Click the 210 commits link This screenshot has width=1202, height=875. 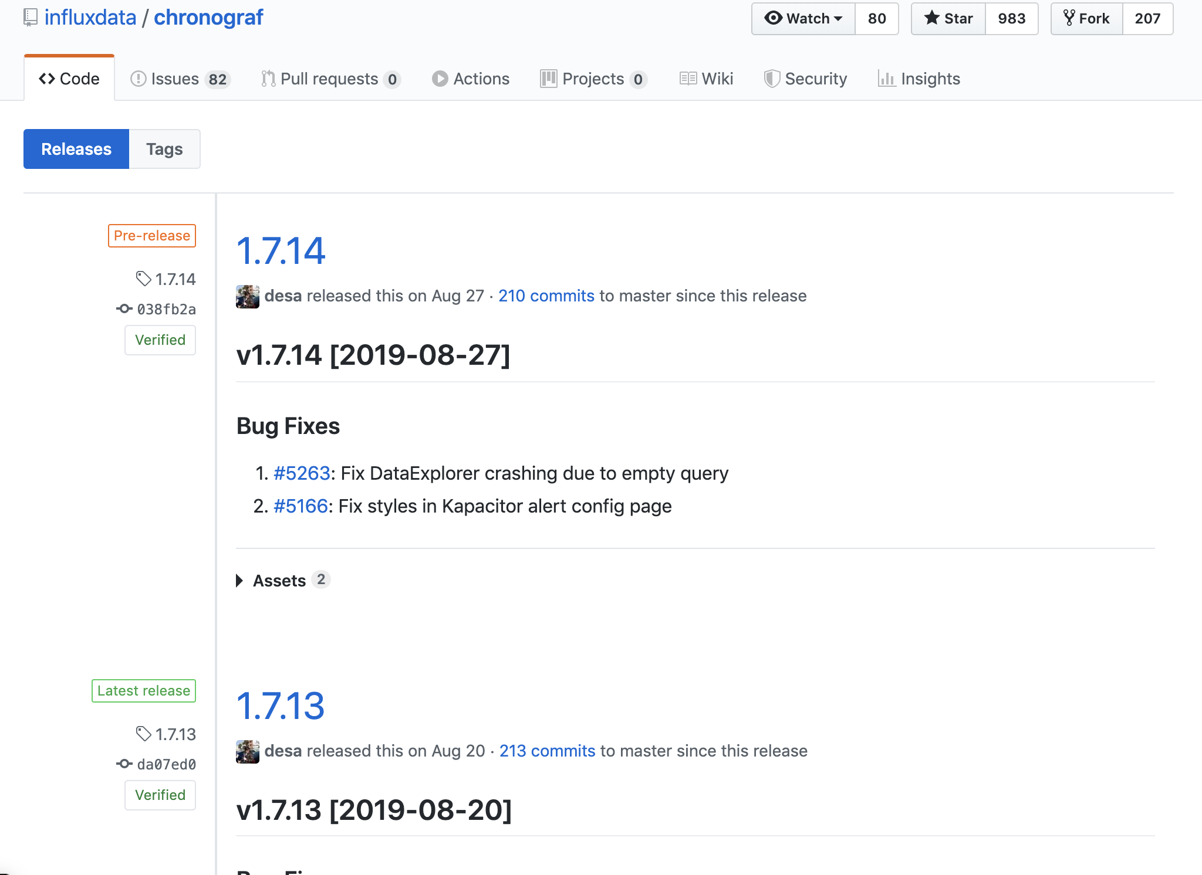tap(546, 296)
